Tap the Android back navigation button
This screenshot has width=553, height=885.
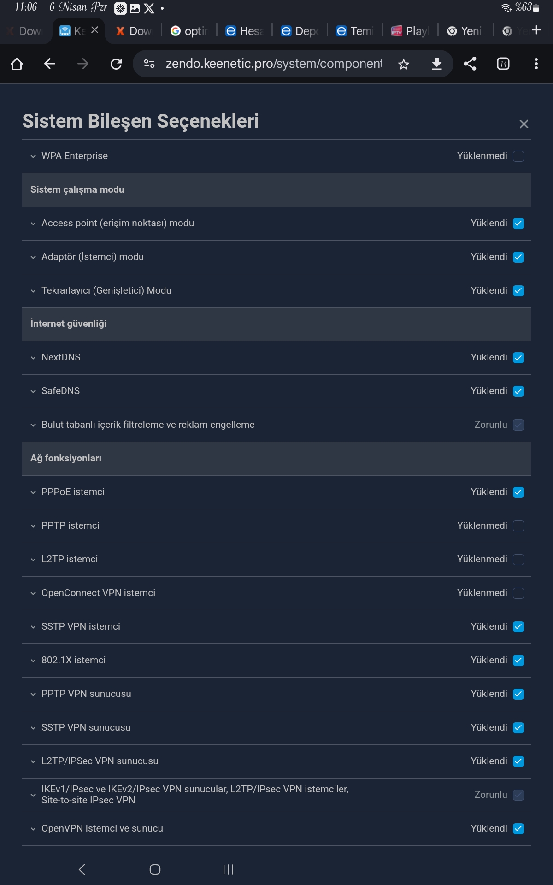[x=82, y=869]
